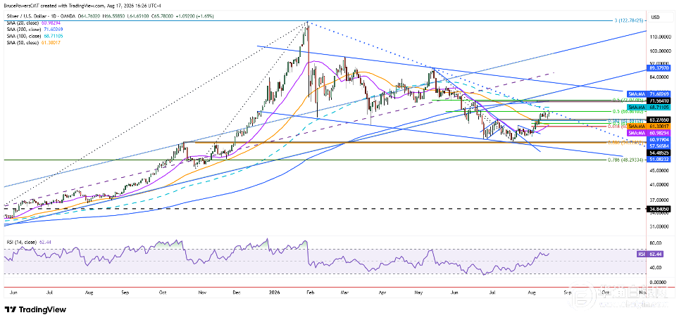Click the 45.00000 price scale value

658,170
